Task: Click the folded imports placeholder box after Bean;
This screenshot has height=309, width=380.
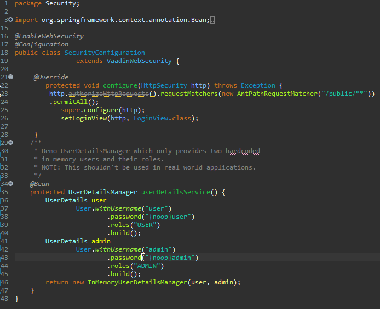Action: point(212,20)
